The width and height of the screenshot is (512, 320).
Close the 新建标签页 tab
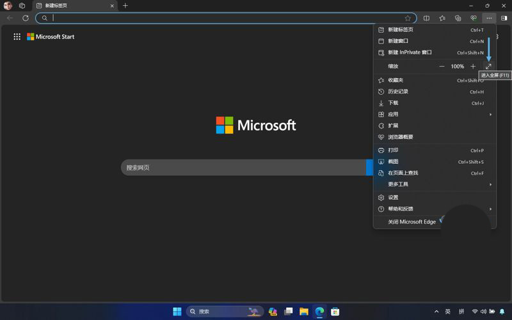pyautogui.click(x=112, y=6)
